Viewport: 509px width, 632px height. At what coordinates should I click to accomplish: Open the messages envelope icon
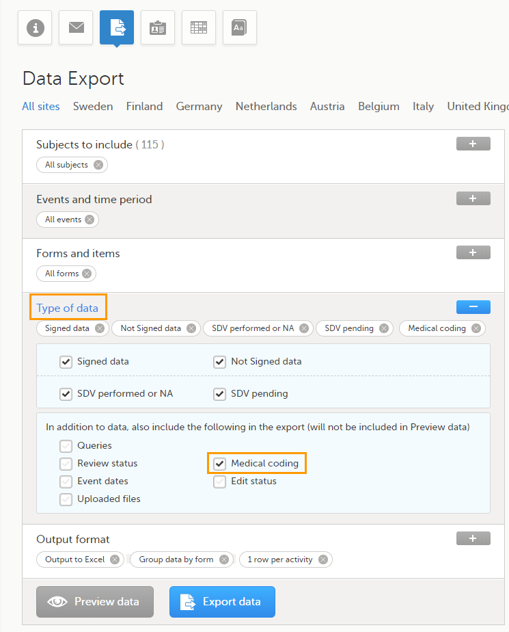pyautogui.click(x=76, y=28)
